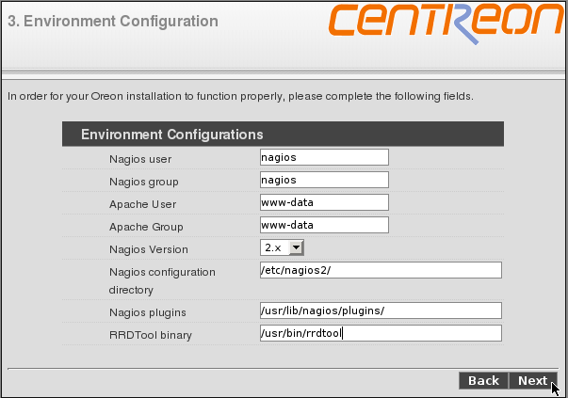Place cursor in RRDTool binary field
The width and height of the screenshot is (568, 398).
click(x=381, y=333)
